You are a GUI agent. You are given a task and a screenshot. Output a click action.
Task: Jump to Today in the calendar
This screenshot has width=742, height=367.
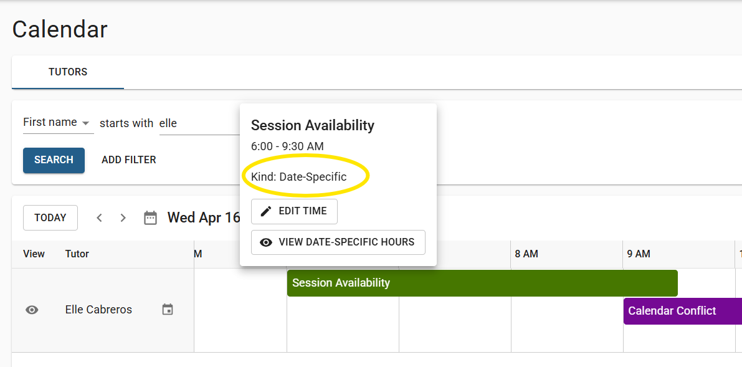pyautogui.click(x=50, y=218)
